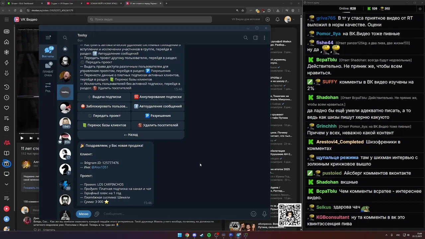Click the voice message microphone icon
This screenshot has width=425, height=239.
point(264,214)
